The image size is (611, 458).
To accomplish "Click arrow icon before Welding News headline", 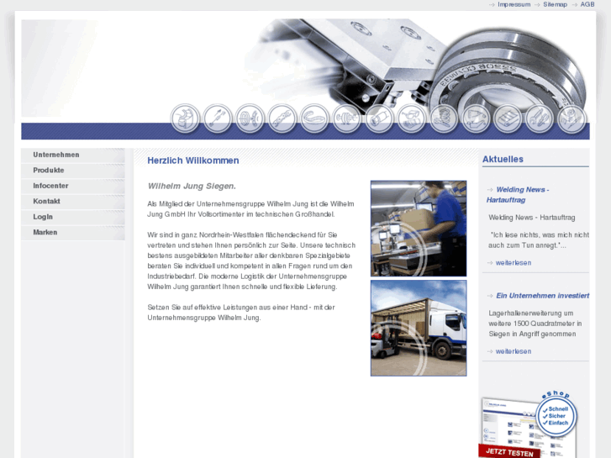I will click(490, 190).
